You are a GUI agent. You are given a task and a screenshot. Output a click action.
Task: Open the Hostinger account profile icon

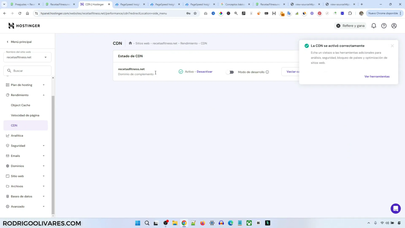(394, 26)
